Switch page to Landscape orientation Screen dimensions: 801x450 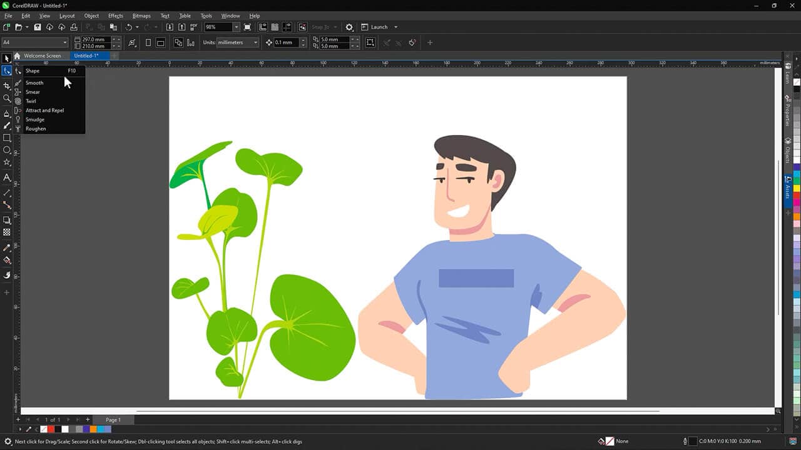[161, 42]
